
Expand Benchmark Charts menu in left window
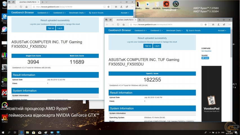pyautogui.click(x=77, y=13)
